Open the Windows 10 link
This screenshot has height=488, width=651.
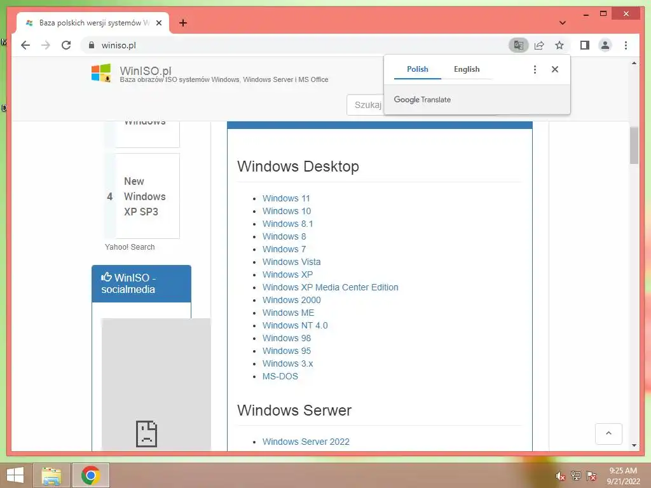click(287, 211)
